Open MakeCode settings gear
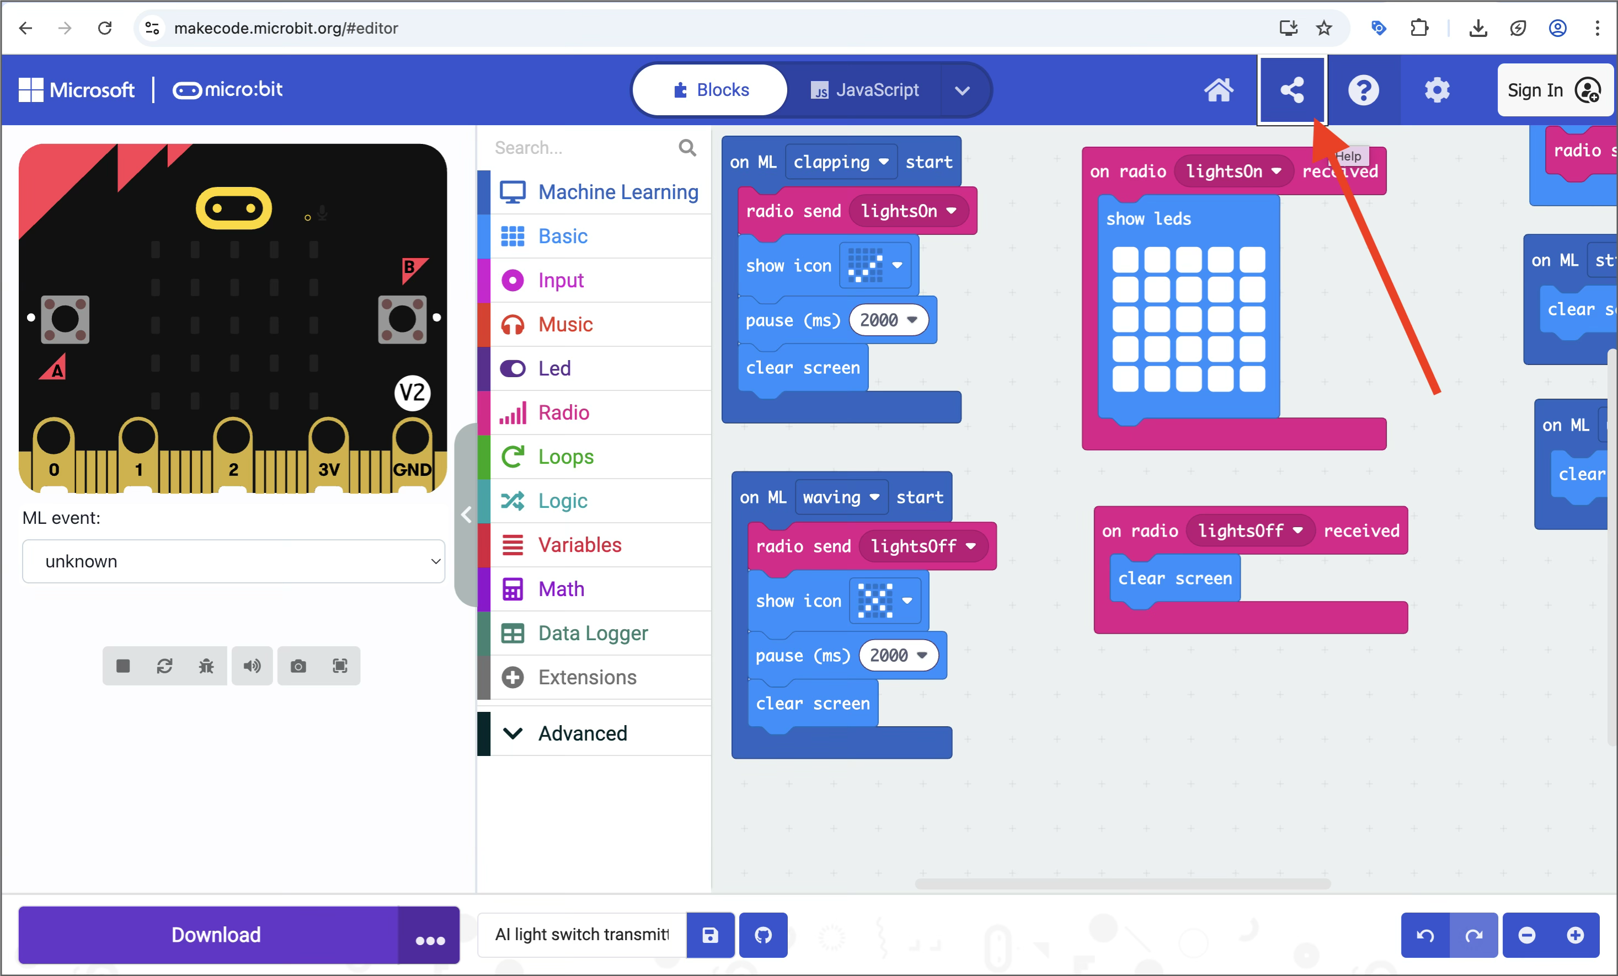 (1438, 90)
